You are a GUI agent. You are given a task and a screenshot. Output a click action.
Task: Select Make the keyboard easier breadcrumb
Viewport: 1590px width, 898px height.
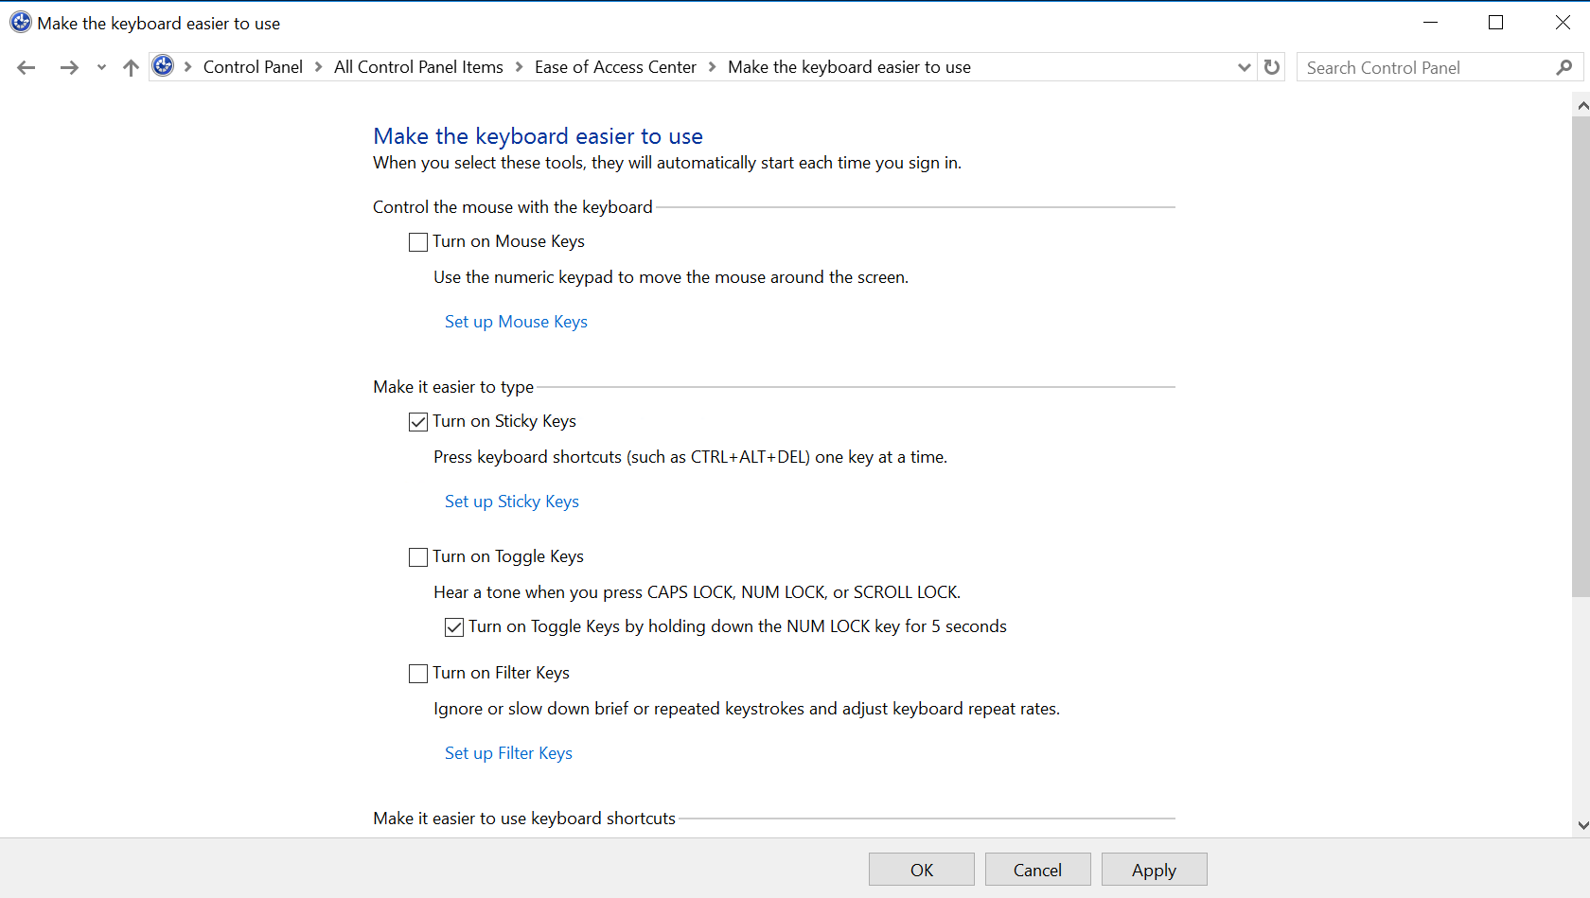tap(849, 67)
